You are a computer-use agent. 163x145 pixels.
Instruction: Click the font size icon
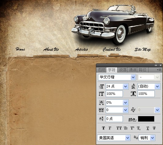click(101, 86)
